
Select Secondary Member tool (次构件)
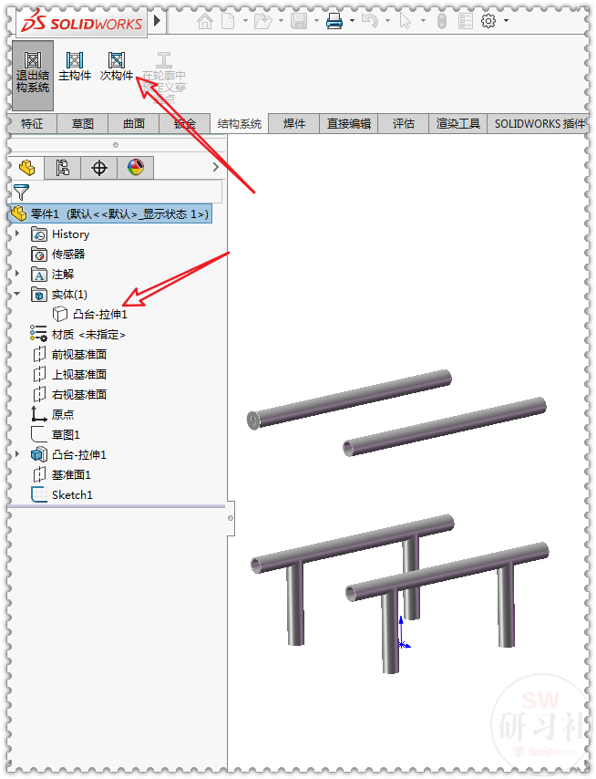tap(117, 68)
